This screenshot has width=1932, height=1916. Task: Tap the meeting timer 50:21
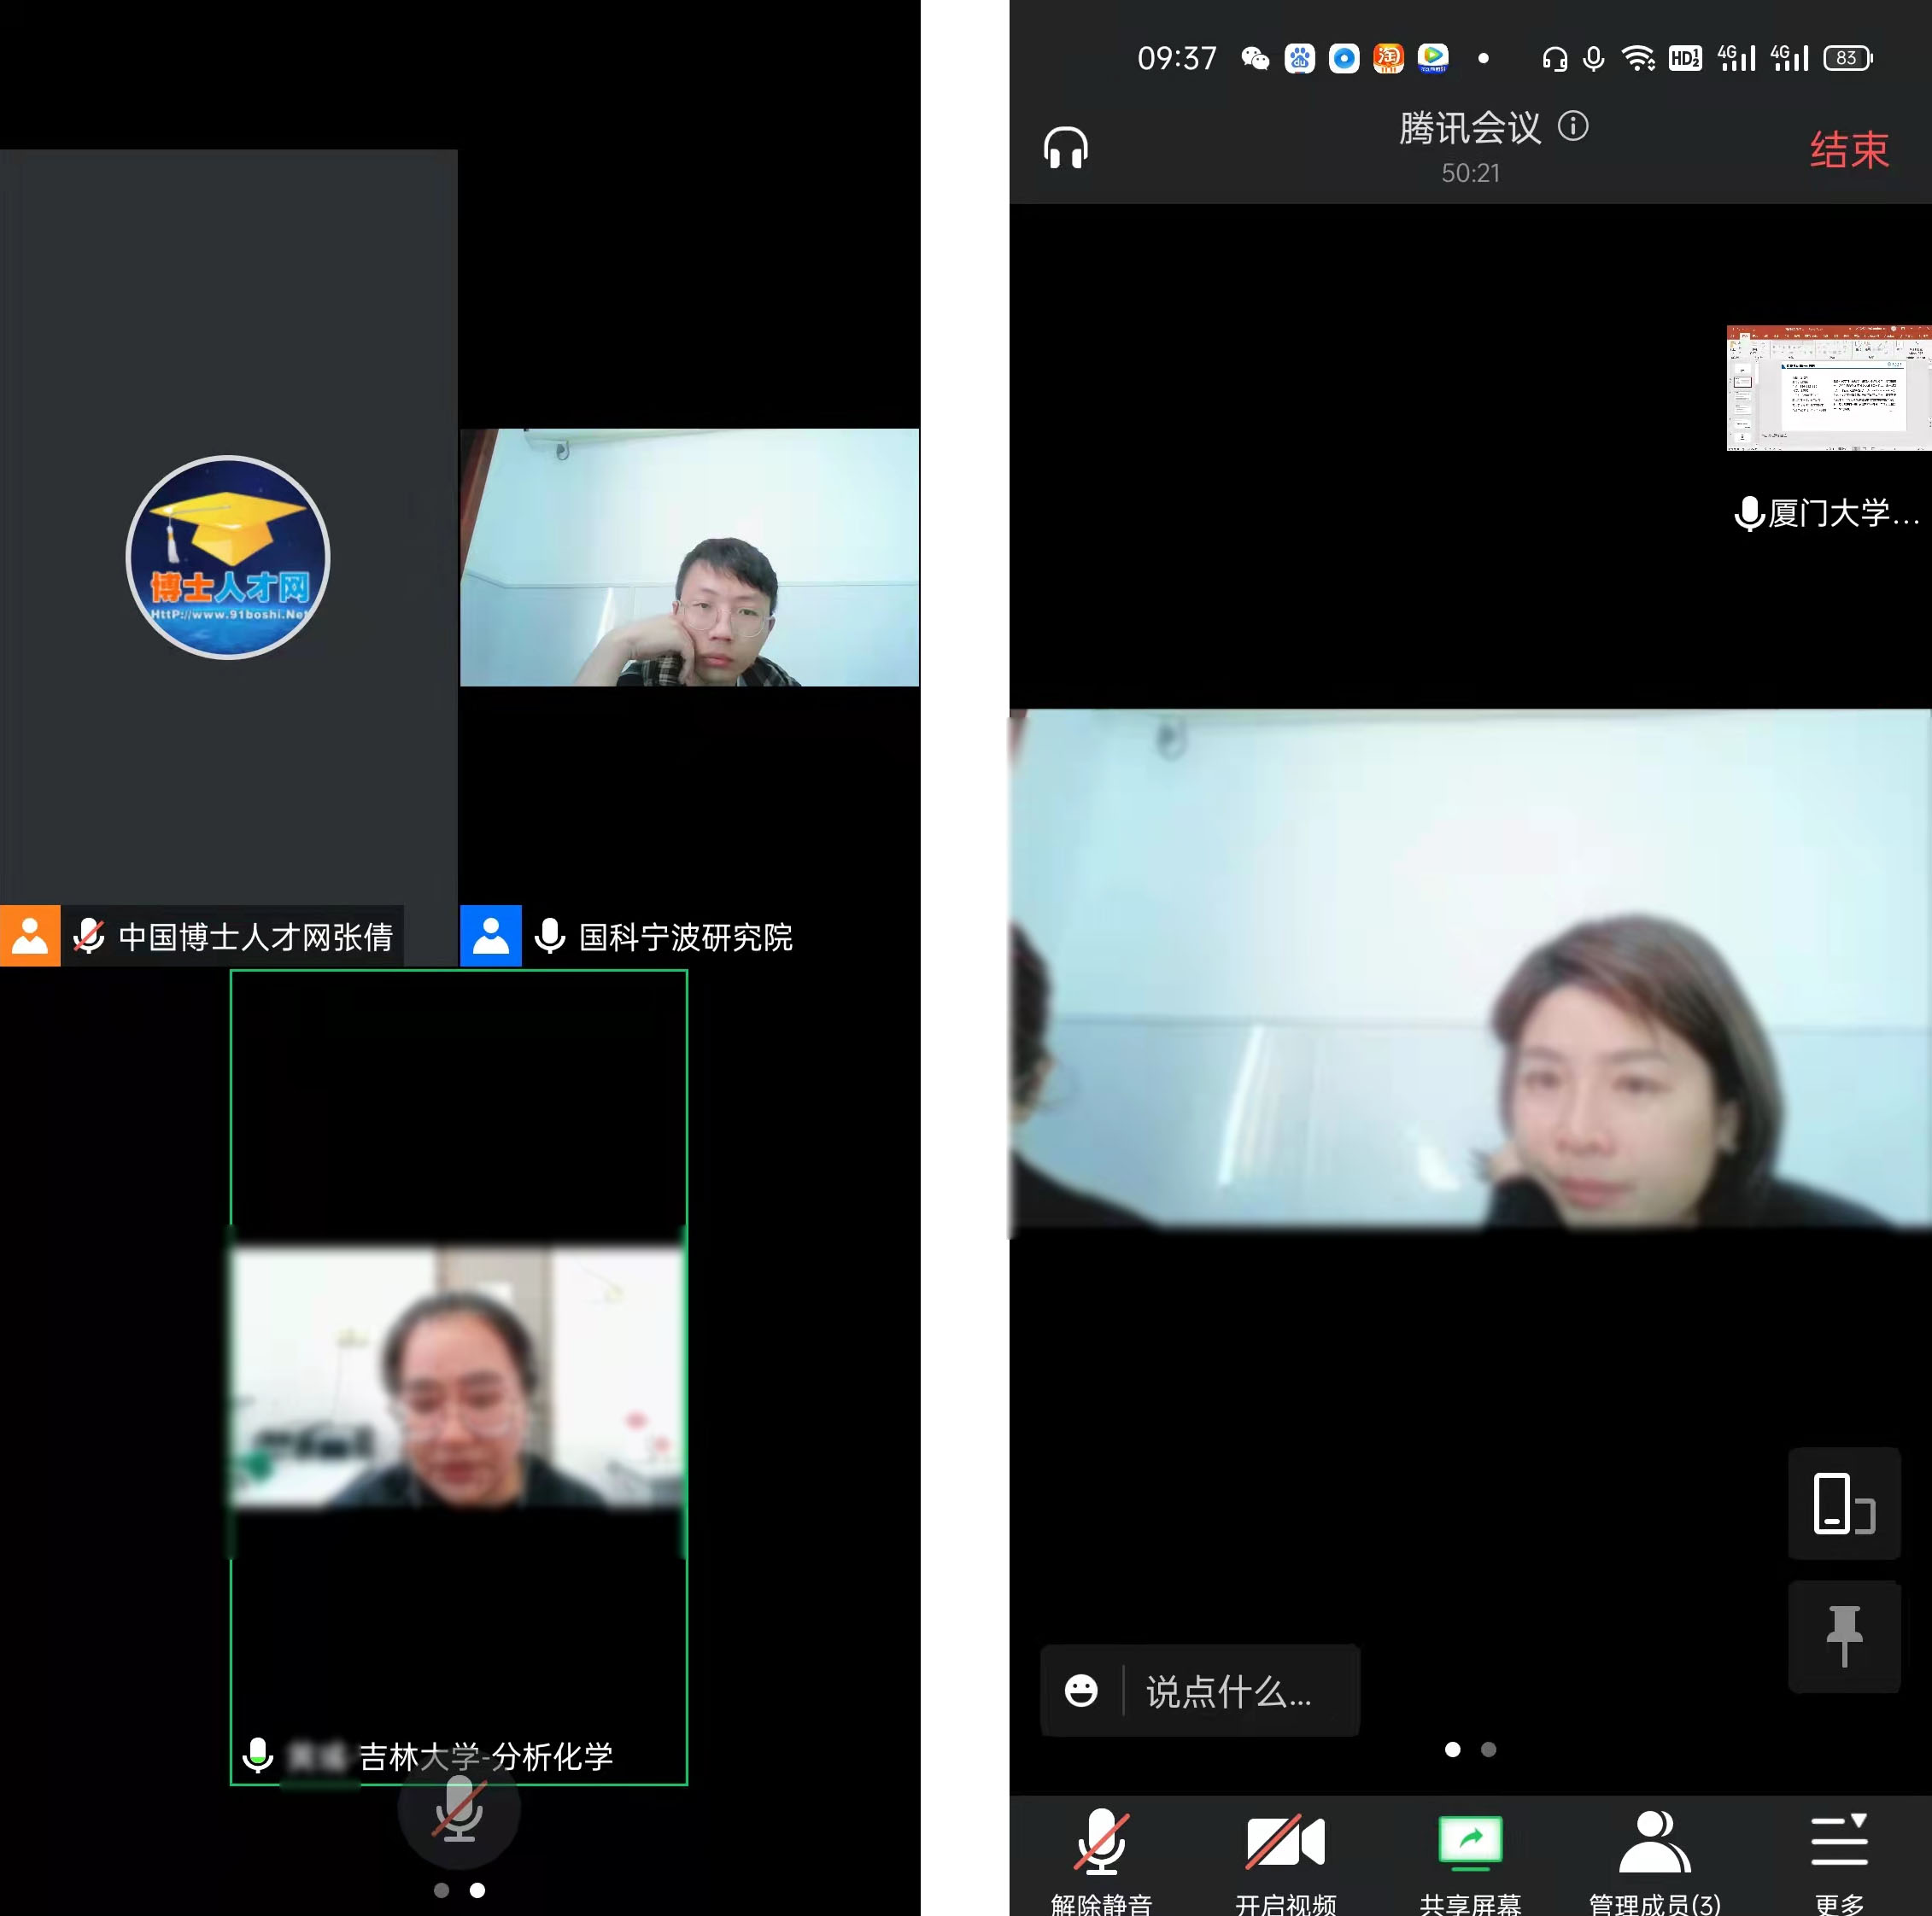[x=1470, y=173]
